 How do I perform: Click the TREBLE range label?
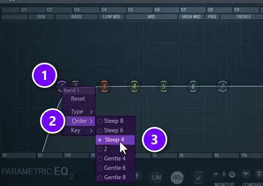[x=244, y=17]
